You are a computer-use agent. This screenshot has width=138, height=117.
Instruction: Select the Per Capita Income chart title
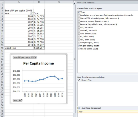pos(39,63)
